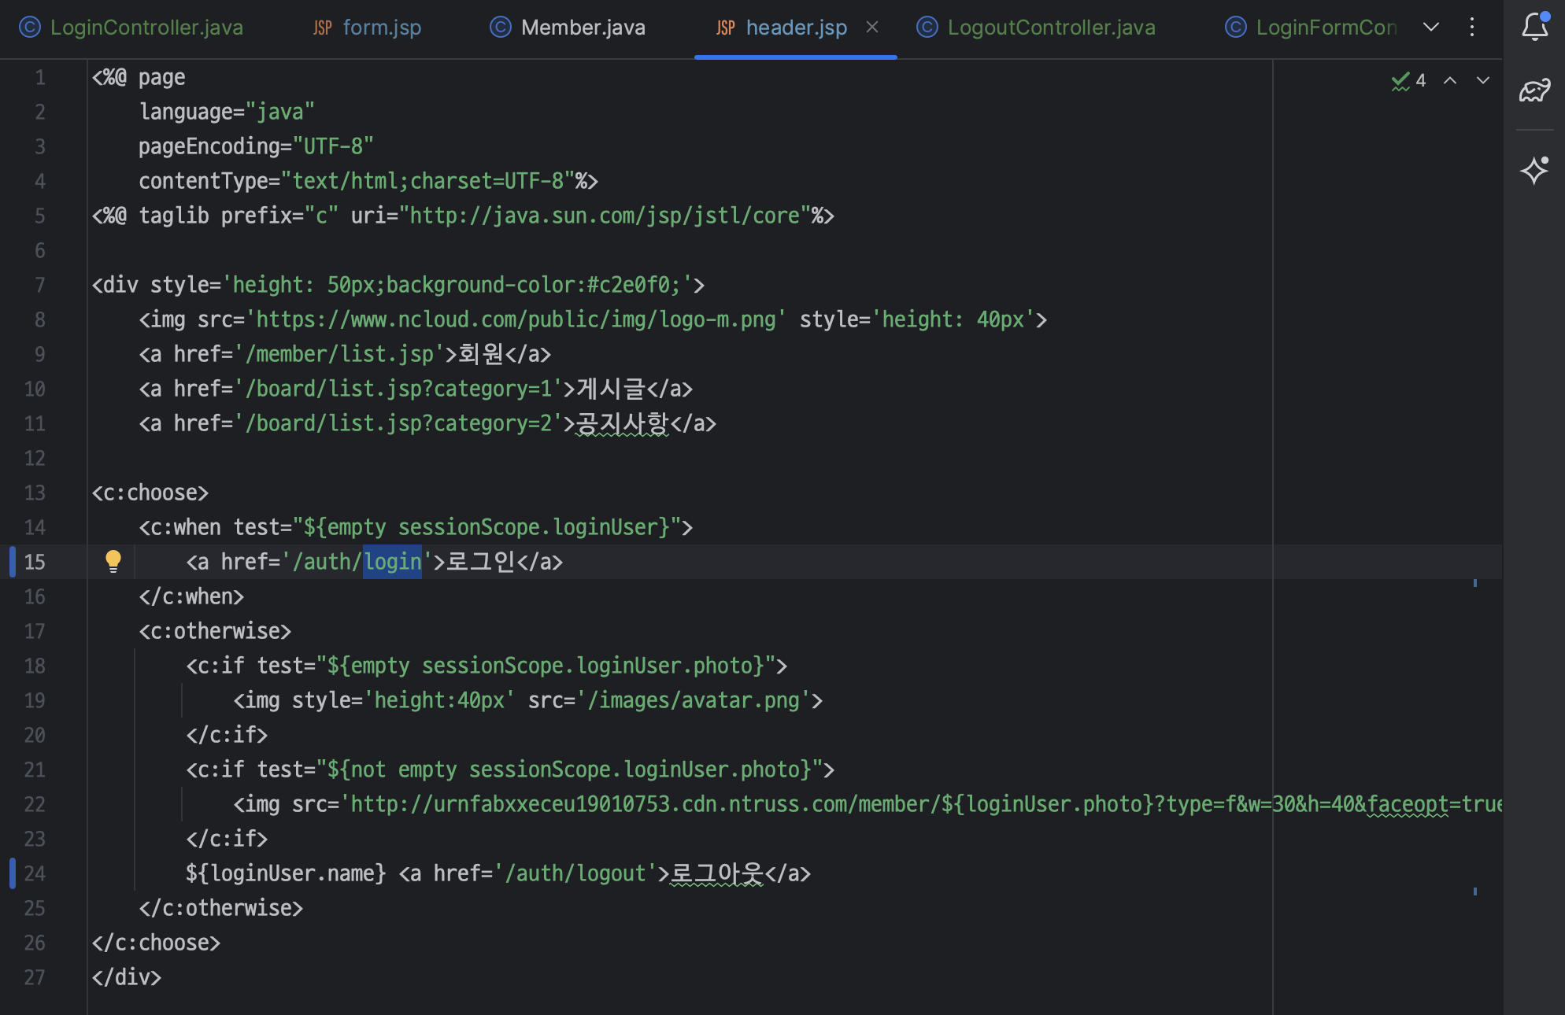Click error stripe marker near line 16

click(x=1474, y=583)
